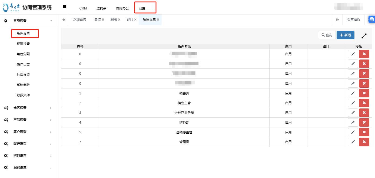Open the 欢迎首页 tab
Image resolution: width=375 pixels, height=178 pixels.
click(80, 19)
